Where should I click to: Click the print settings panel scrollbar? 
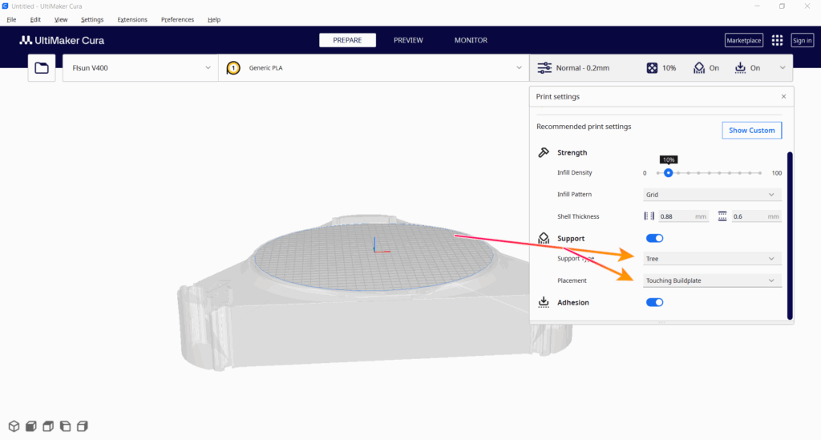click(790, 236)
